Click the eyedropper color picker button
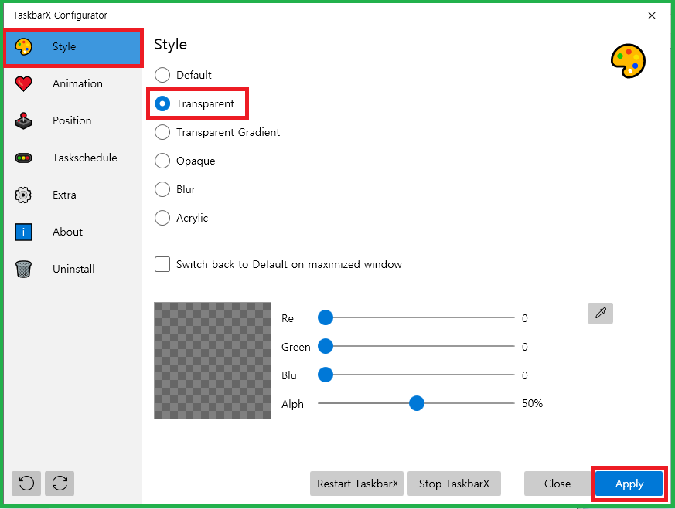Screen dimensions: 675x509 tap(600, 313)
